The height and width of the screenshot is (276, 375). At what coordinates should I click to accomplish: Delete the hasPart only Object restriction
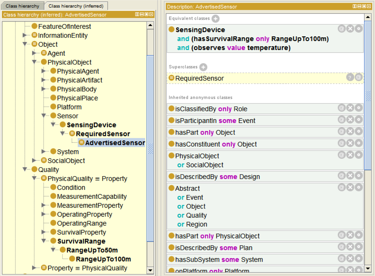click(350, 132)
